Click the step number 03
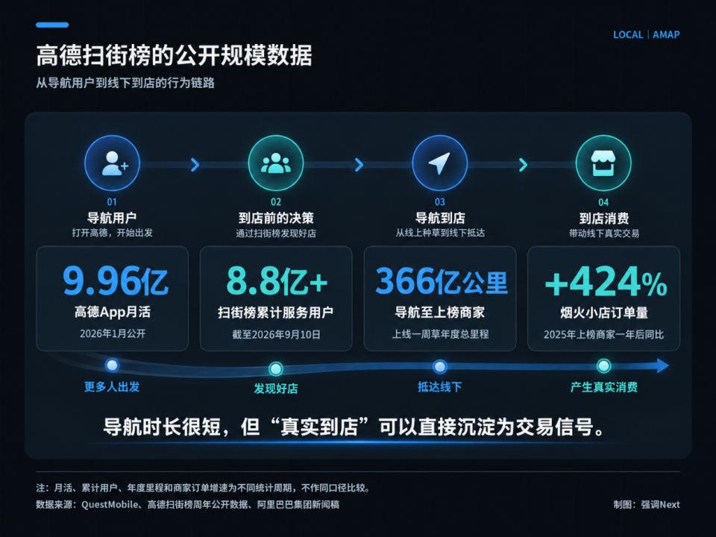This screenshot has width=716, height=537. tap(440, 202)
